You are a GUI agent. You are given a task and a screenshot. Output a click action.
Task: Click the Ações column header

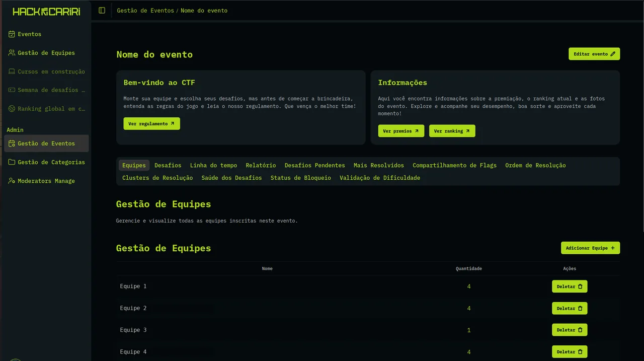(570, 269)
